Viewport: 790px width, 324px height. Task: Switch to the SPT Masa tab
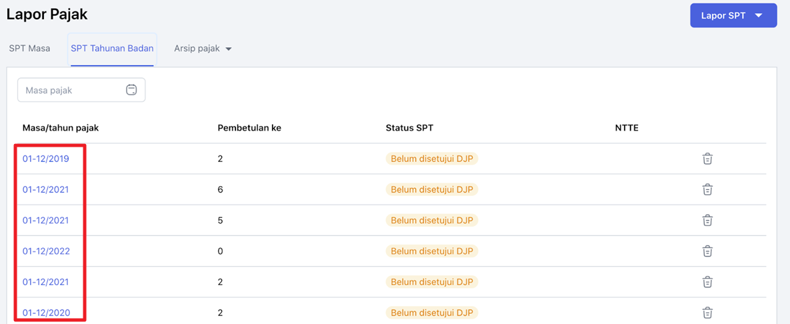[x=29, y=49]
